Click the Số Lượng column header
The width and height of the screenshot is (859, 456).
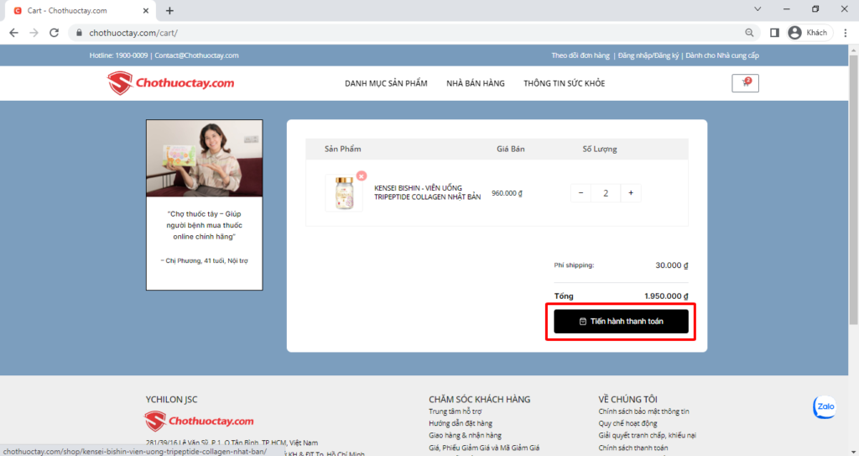pos(600,149)
